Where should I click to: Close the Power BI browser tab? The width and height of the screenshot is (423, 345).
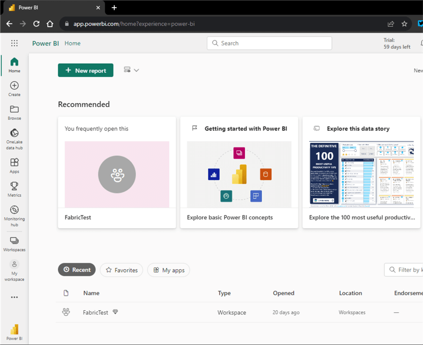tap(98, 8)
